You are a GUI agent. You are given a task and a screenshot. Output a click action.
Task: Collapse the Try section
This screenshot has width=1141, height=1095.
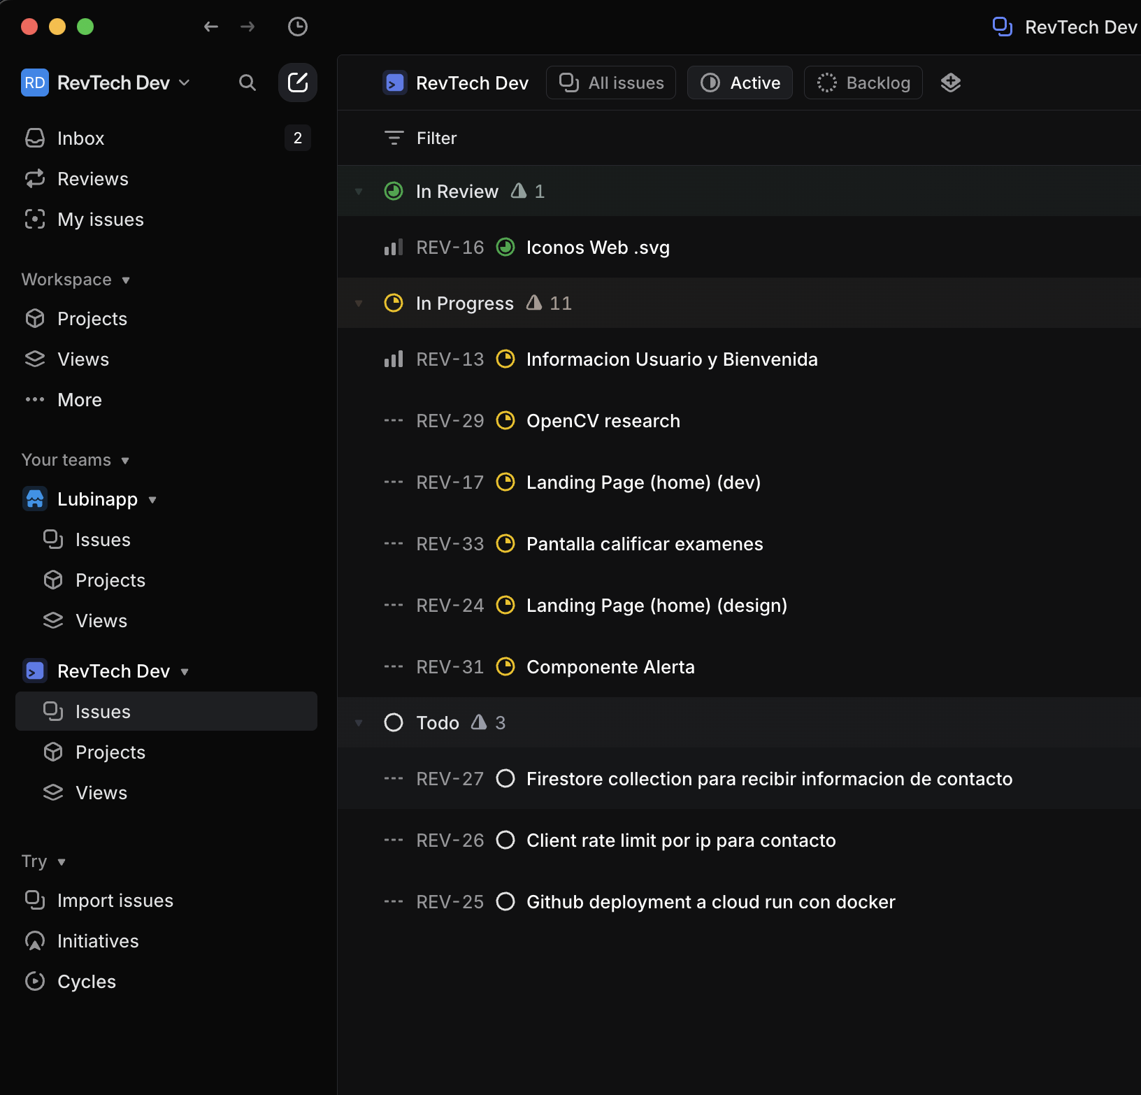coord(62,862)
